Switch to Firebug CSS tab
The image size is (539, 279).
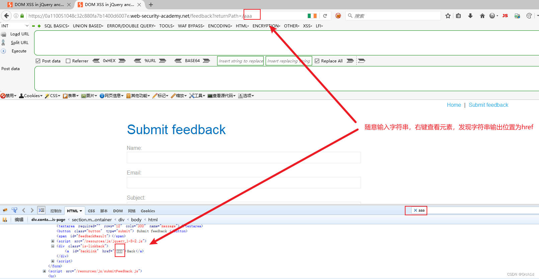(x=91, y=211)
